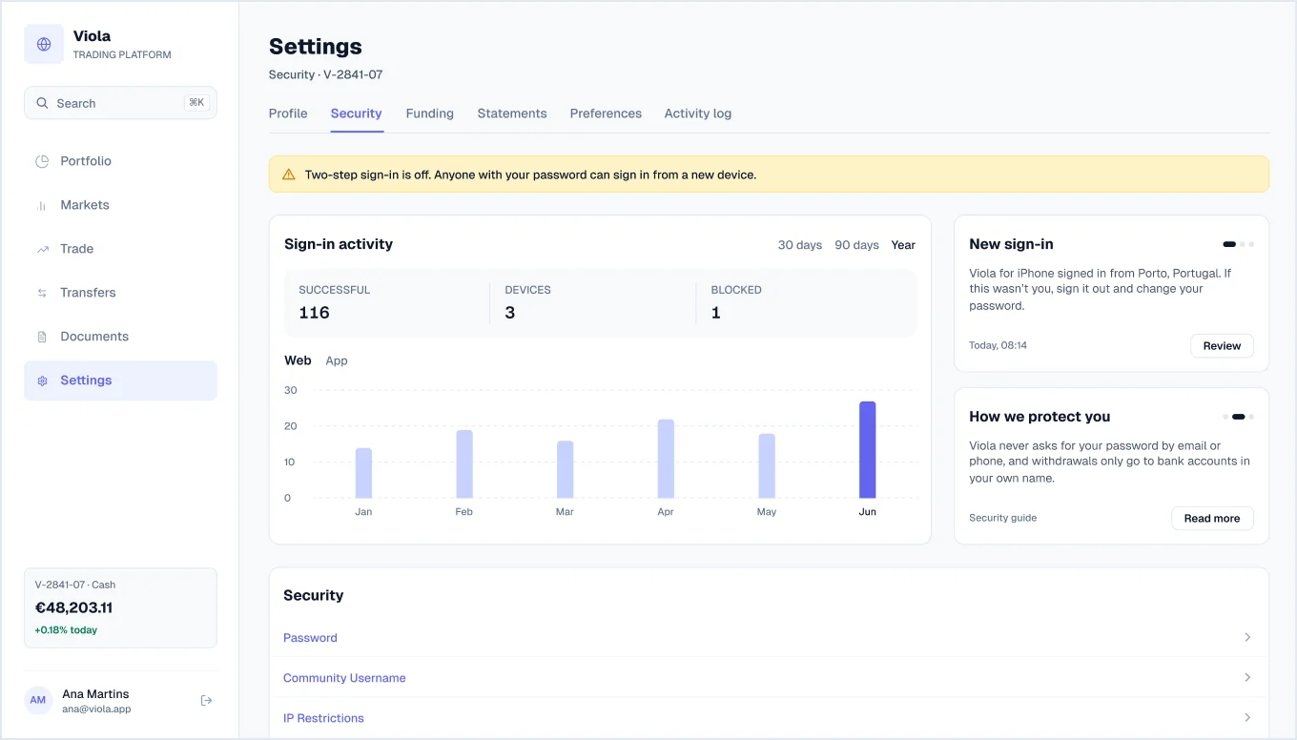This screenshot has width=1297, height=740.
Task: Expand the Community Username row chevron
Action: [1247, 677]
